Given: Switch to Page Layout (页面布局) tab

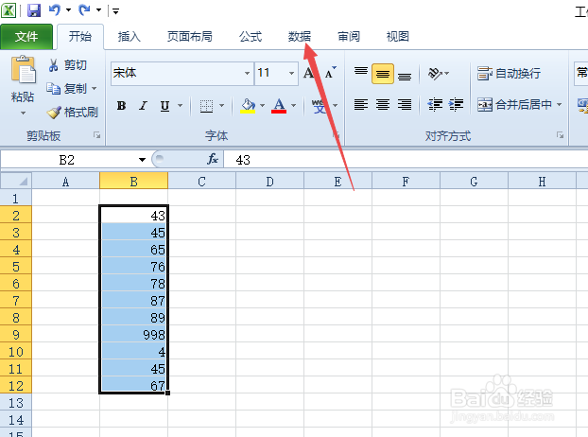Looking at the screenshot, I should pyautogui.click(x=190, y=36).
